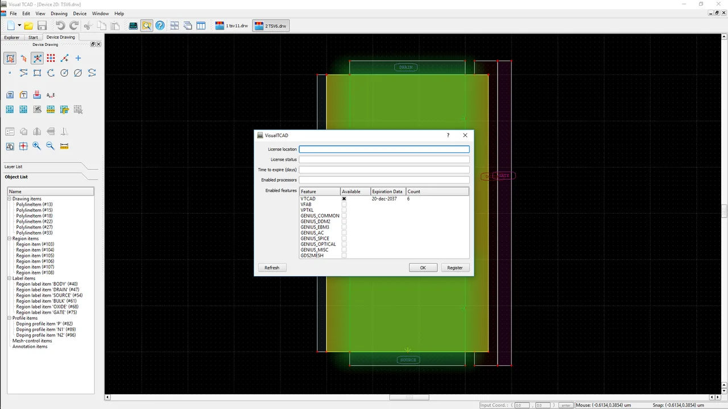Click the zoom out magnifier icon

pos(51,146)
